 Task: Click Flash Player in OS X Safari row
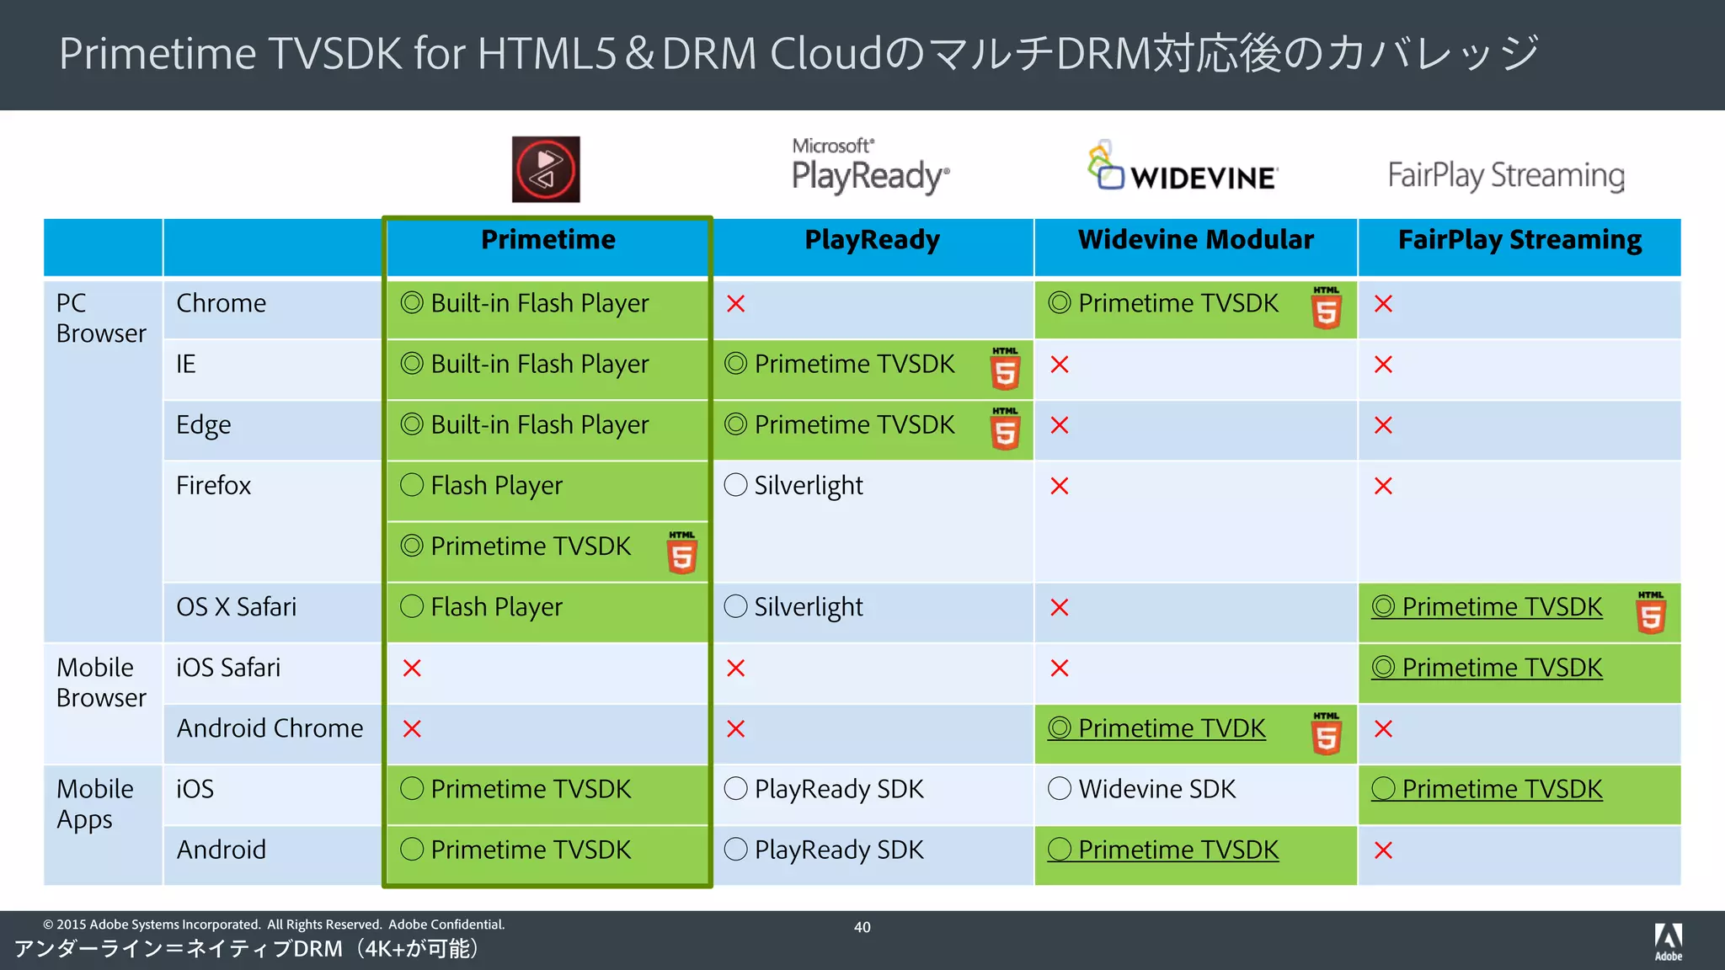coord(496,607)
